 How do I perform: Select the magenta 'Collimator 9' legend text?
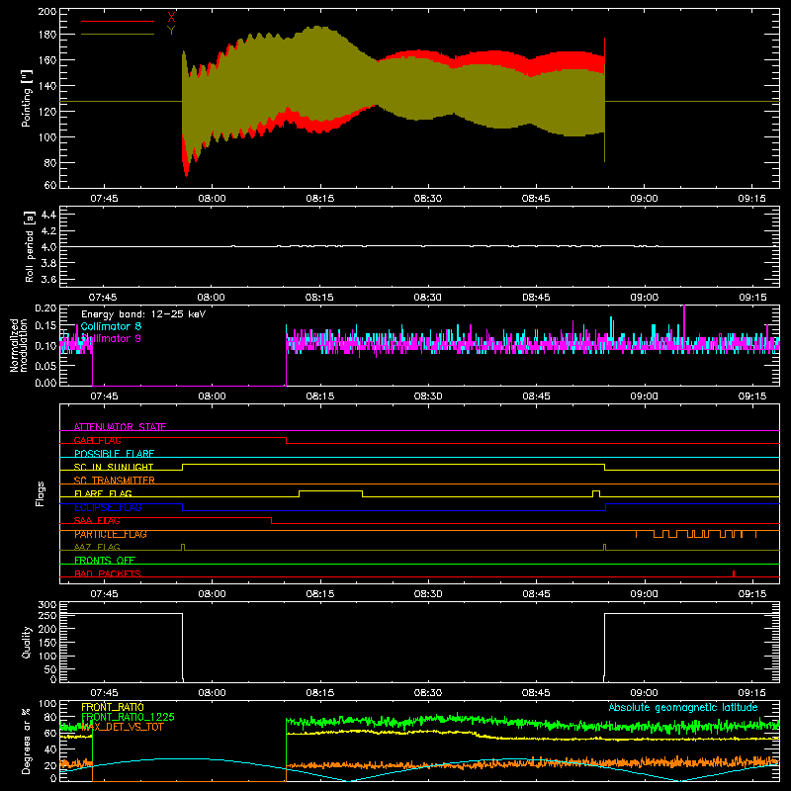pos(111,338)
